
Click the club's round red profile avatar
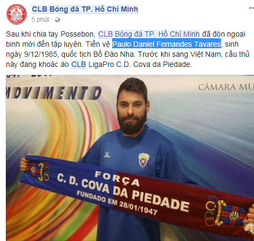(16, 14)
